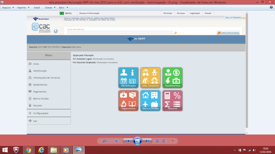The image size is (275, 154).
Task: Click the e-CAC home icon
Action: tap(56, 31)
